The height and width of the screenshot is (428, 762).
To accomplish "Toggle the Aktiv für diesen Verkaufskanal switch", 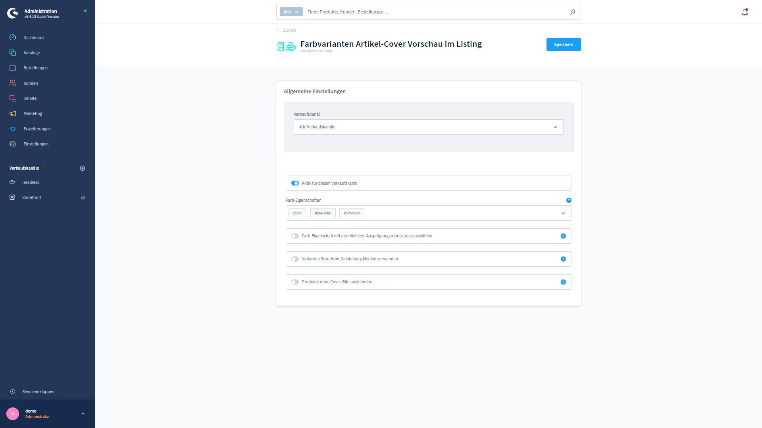I will click(x=295, y=183).
